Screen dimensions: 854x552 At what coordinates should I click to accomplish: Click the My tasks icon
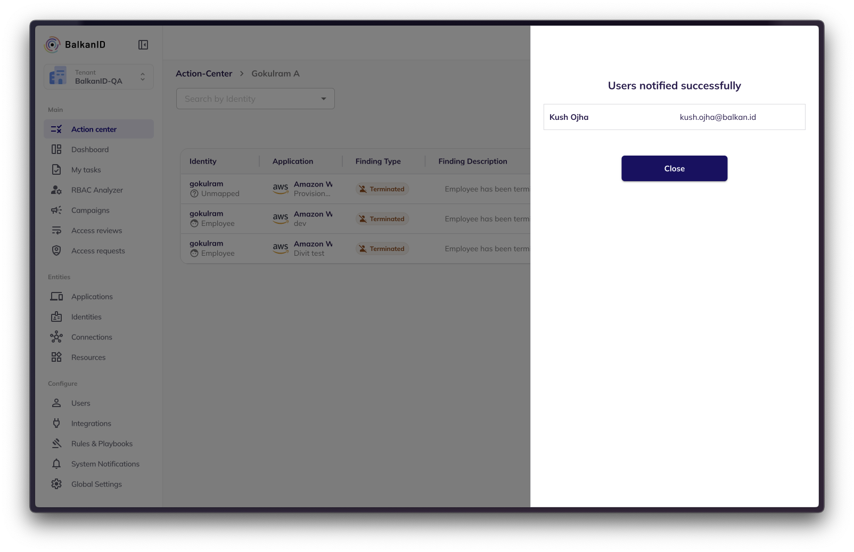(56, 170)
